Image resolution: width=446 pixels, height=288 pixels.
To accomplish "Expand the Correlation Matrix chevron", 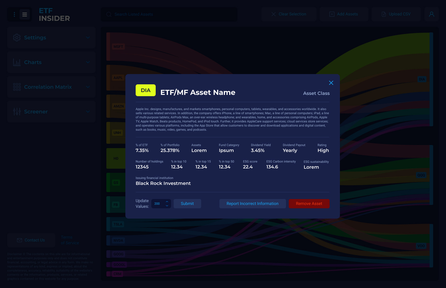I will coord(88,87).
